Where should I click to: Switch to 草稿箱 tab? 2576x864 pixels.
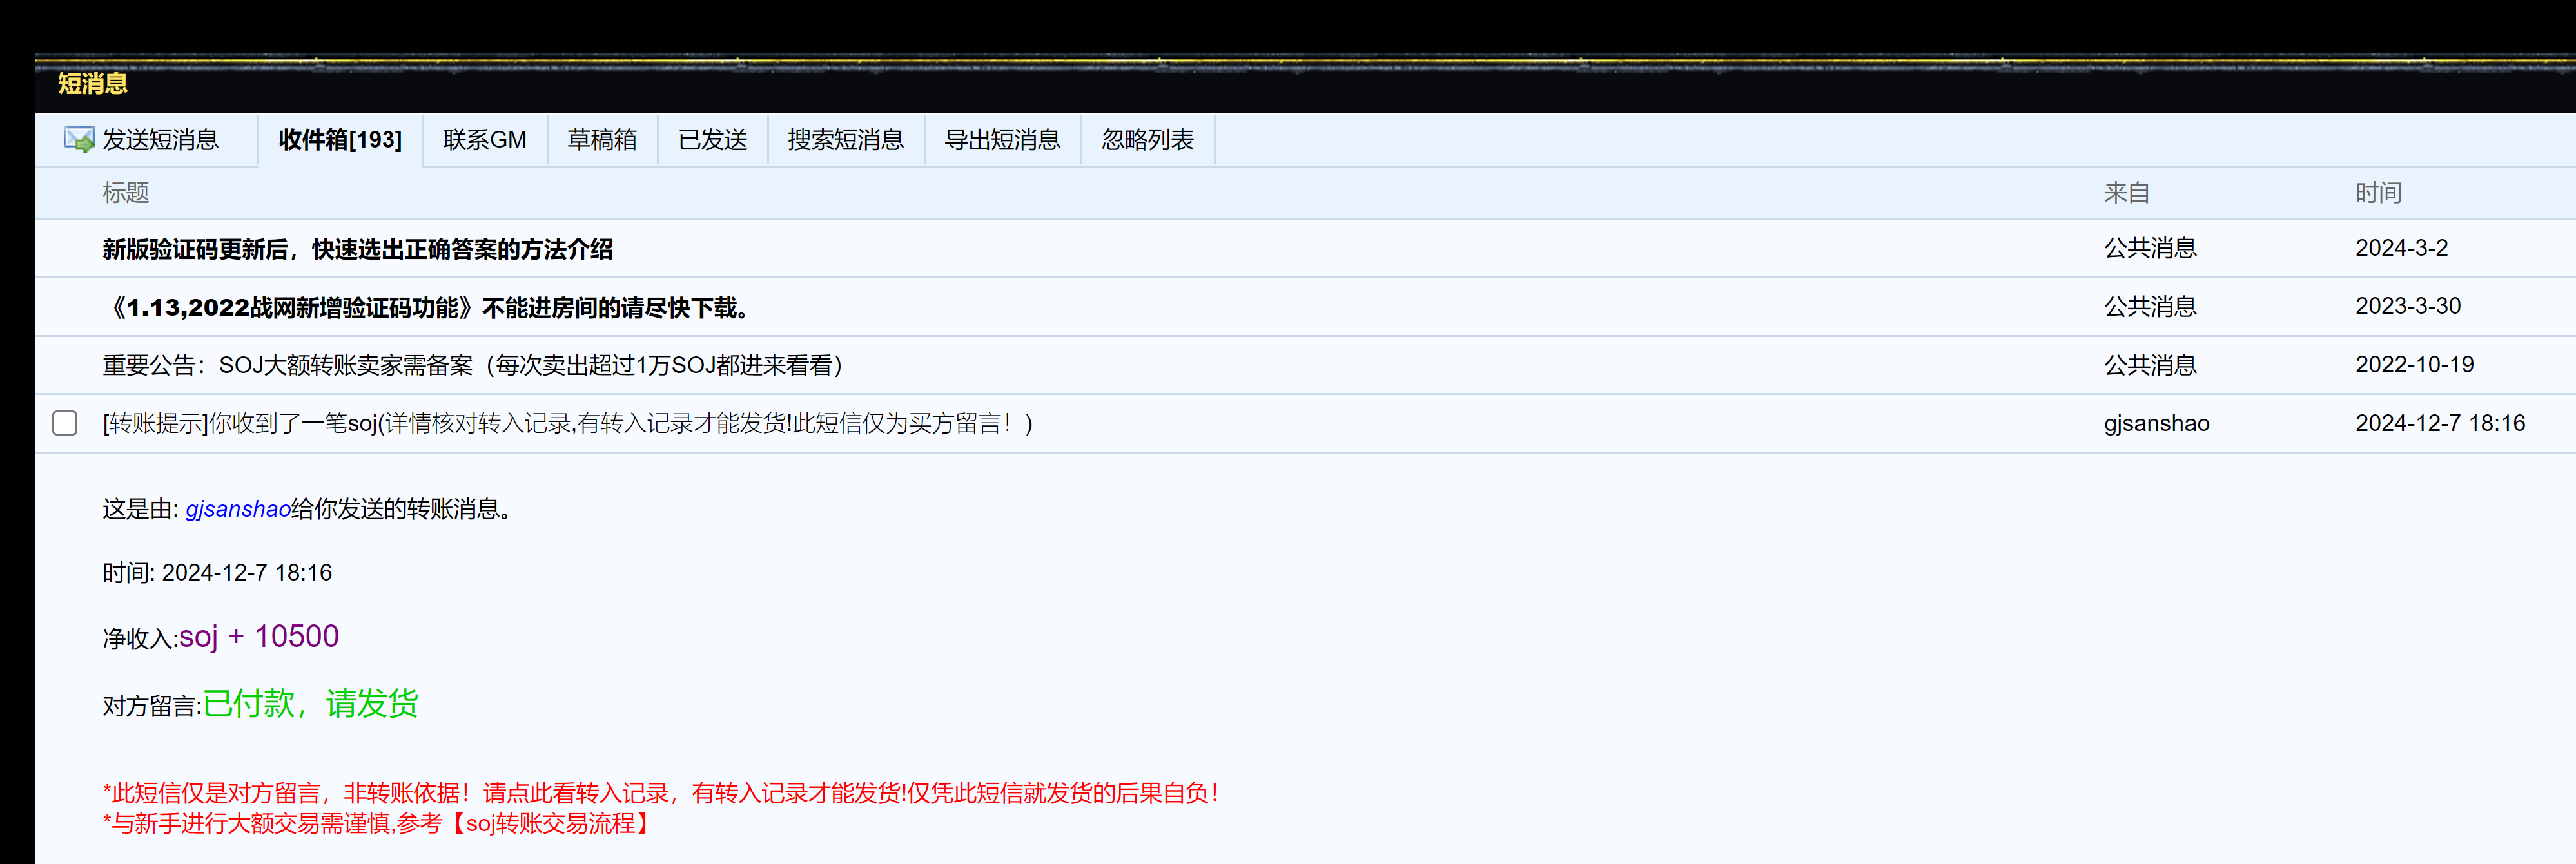point(602,140)
